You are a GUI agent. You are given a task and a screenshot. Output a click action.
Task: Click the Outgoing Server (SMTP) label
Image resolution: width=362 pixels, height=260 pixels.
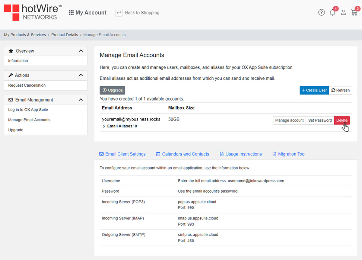click(123, 235)
